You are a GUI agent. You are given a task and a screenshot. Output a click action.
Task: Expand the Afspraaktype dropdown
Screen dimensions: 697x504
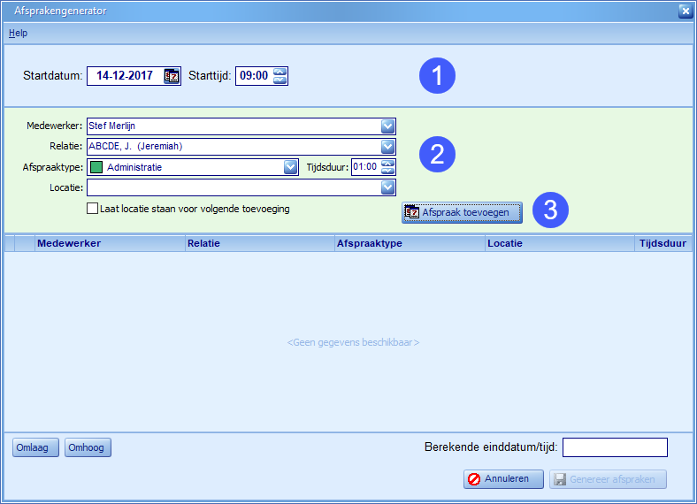[290, 166]
